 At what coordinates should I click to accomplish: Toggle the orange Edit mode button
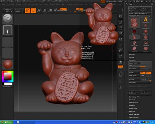click(x=28, y=10)
